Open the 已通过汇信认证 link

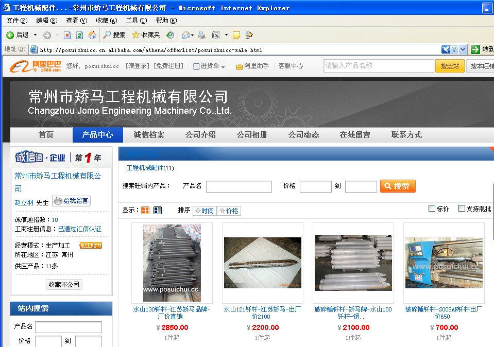(80, 229)
